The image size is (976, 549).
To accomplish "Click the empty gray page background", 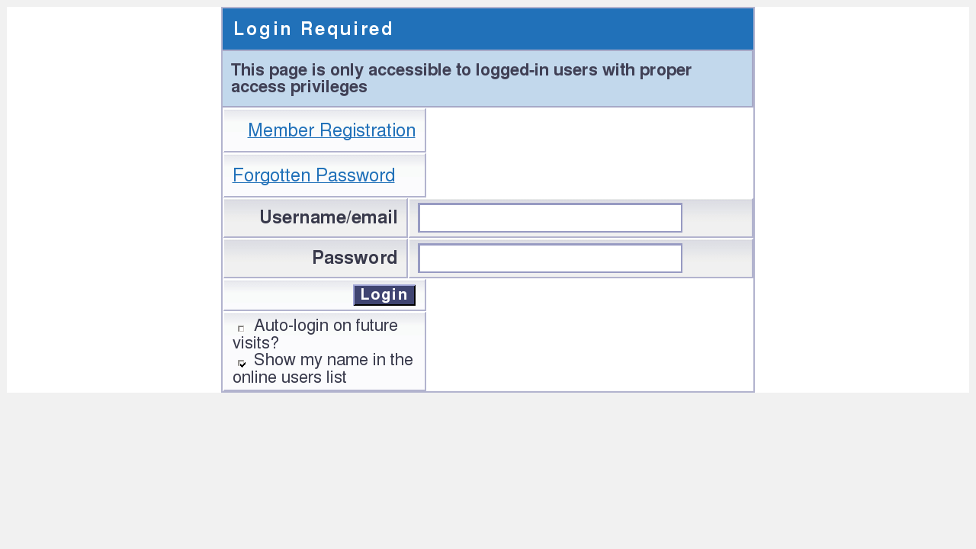I will 488,471.
